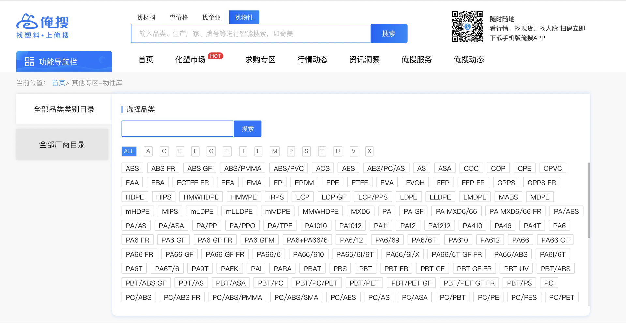Viewport: 626px width, 329px height.
Task: Focus the 选择品类 search box
Action: 177,129
